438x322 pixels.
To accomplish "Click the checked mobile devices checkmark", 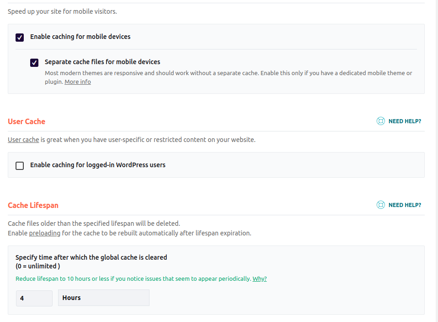I will tap(20, 37).
